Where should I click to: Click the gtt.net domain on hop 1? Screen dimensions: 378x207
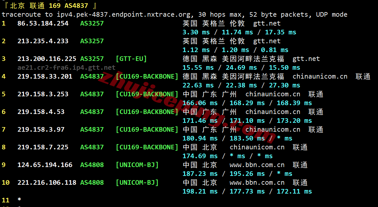pos(267,23)
